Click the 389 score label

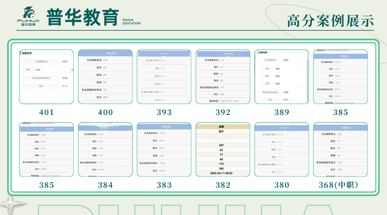pyautogui.click(x=282, y=113)
